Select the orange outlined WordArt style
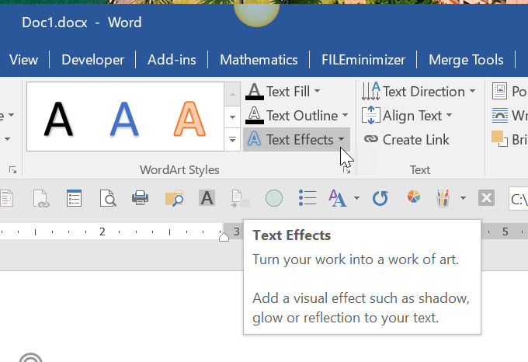Image resolution: width=528 pixels, height=362 pixels. click(189, 119)
